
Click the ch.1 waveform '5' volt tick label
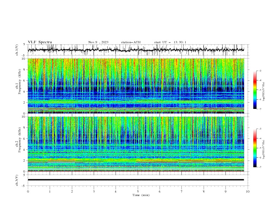(24, 45)
